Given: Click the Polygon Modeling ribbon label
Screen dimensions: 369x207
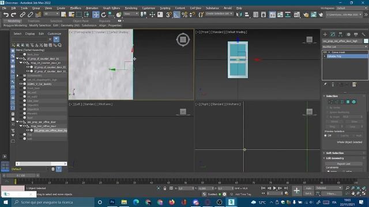Looking at the screenshot, I should pyautogui.click(x=15, y=25).
